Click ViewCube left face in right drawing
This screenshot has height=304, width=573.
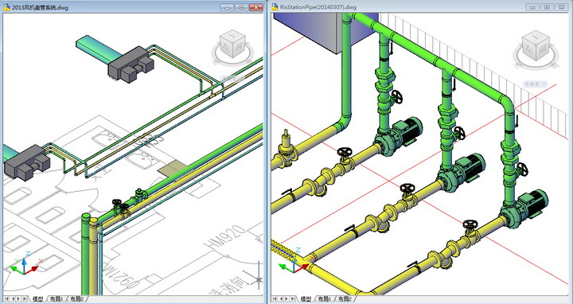[530, 49]
